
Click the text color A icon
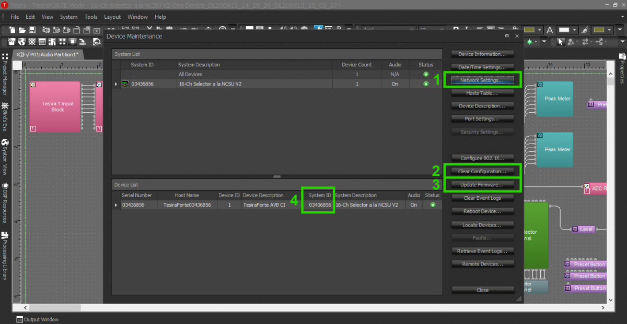click(x=550, y=30)
